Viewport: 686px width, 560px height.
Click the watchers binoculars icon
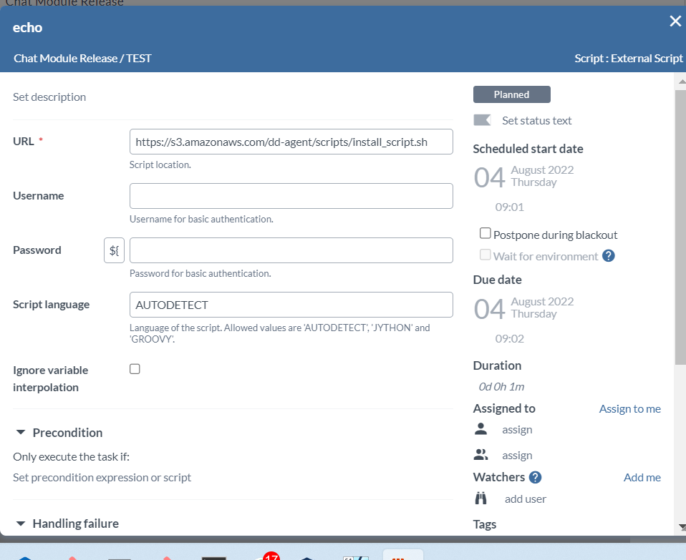[x=481, y=498]
